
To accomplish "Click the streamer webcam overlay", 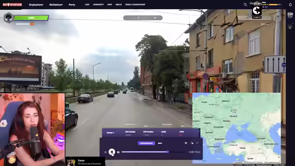I will click(x=32, y=130).
